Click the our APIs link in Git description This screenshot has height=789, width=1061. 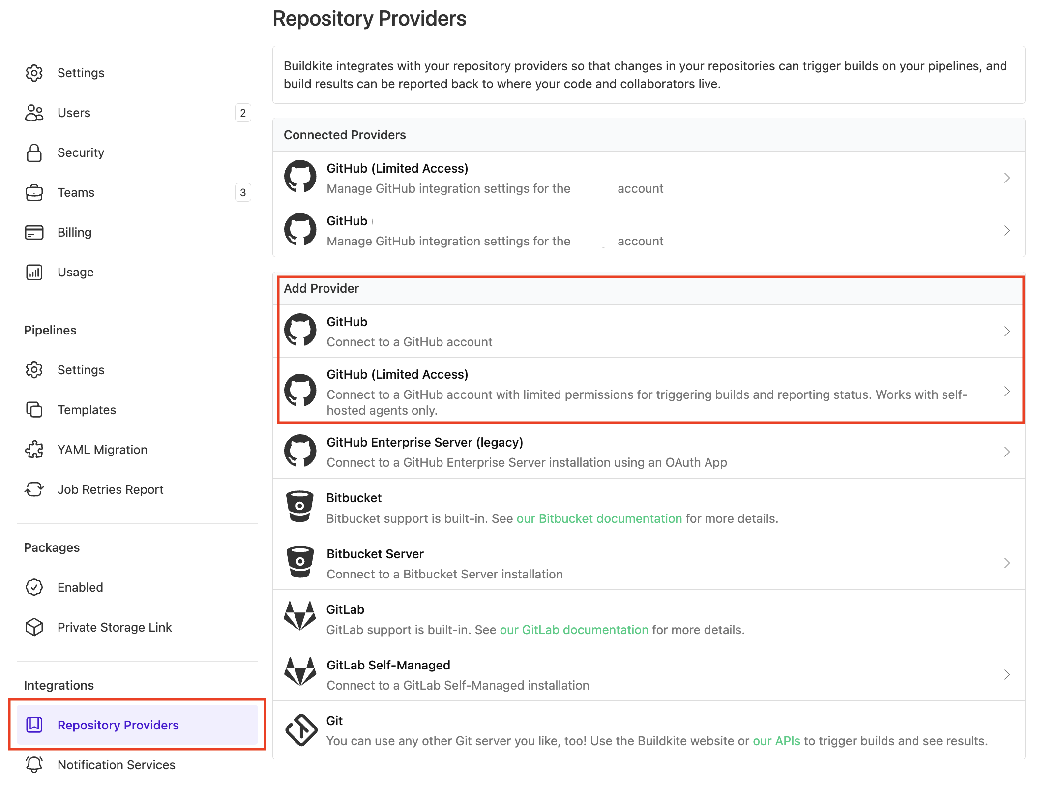pos(777,741)
